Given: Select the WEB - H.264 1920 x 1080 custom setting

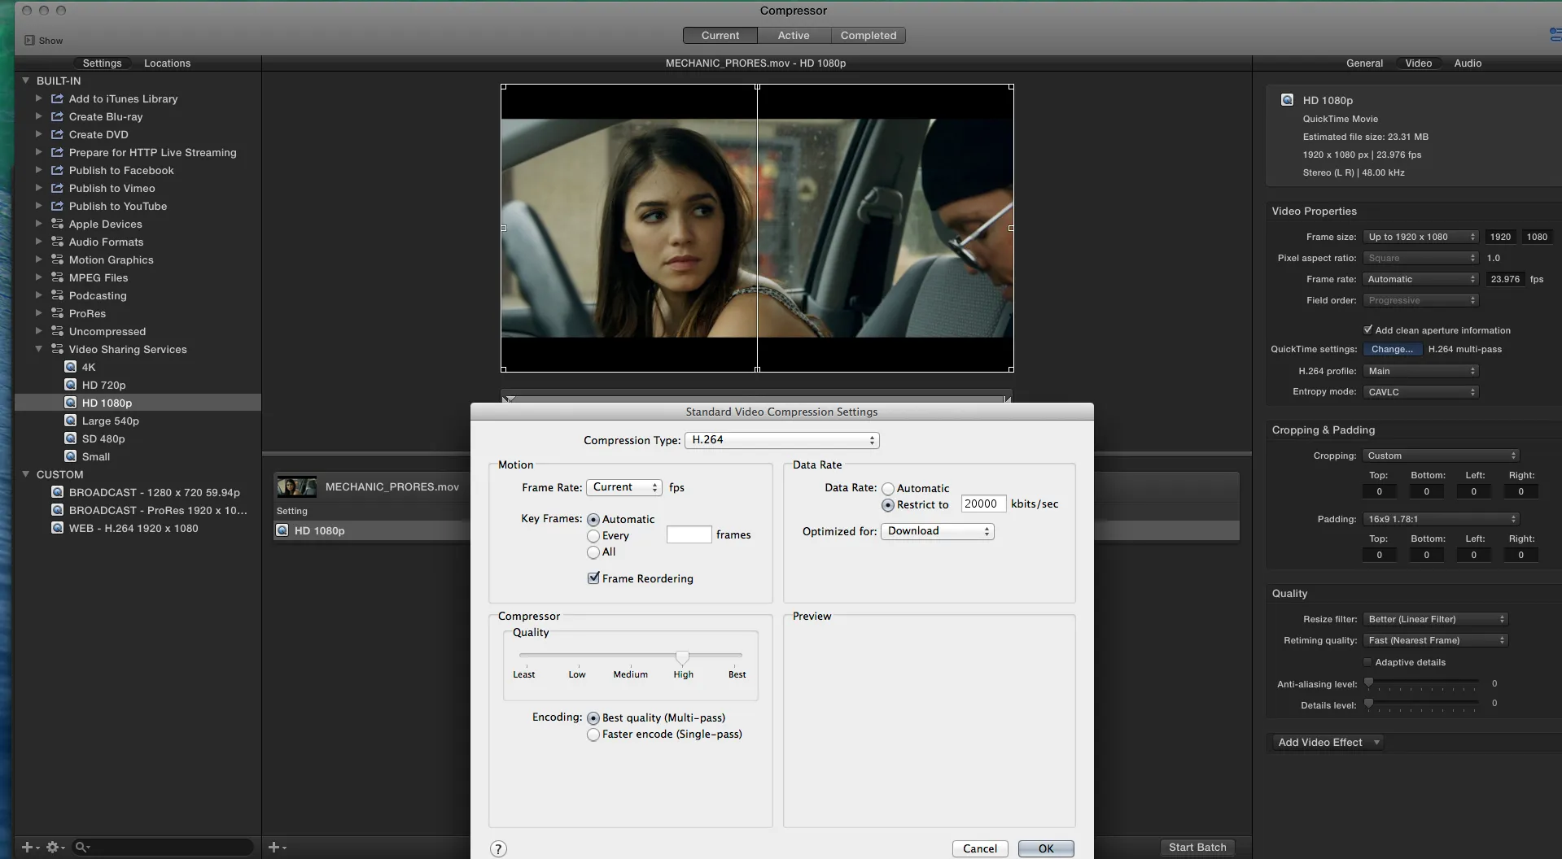Looking at the screenshot, I should 134,528.
